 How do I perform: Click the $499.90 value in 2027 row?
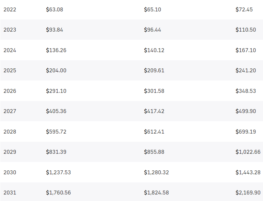(246, 111)
